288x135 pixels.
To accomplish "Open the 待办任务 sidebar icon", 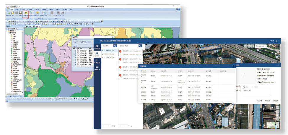I will point(97,46).
